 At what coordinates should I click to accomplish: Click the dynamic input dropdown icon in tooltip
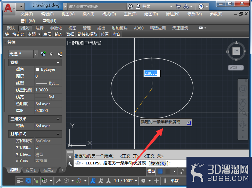189,123
